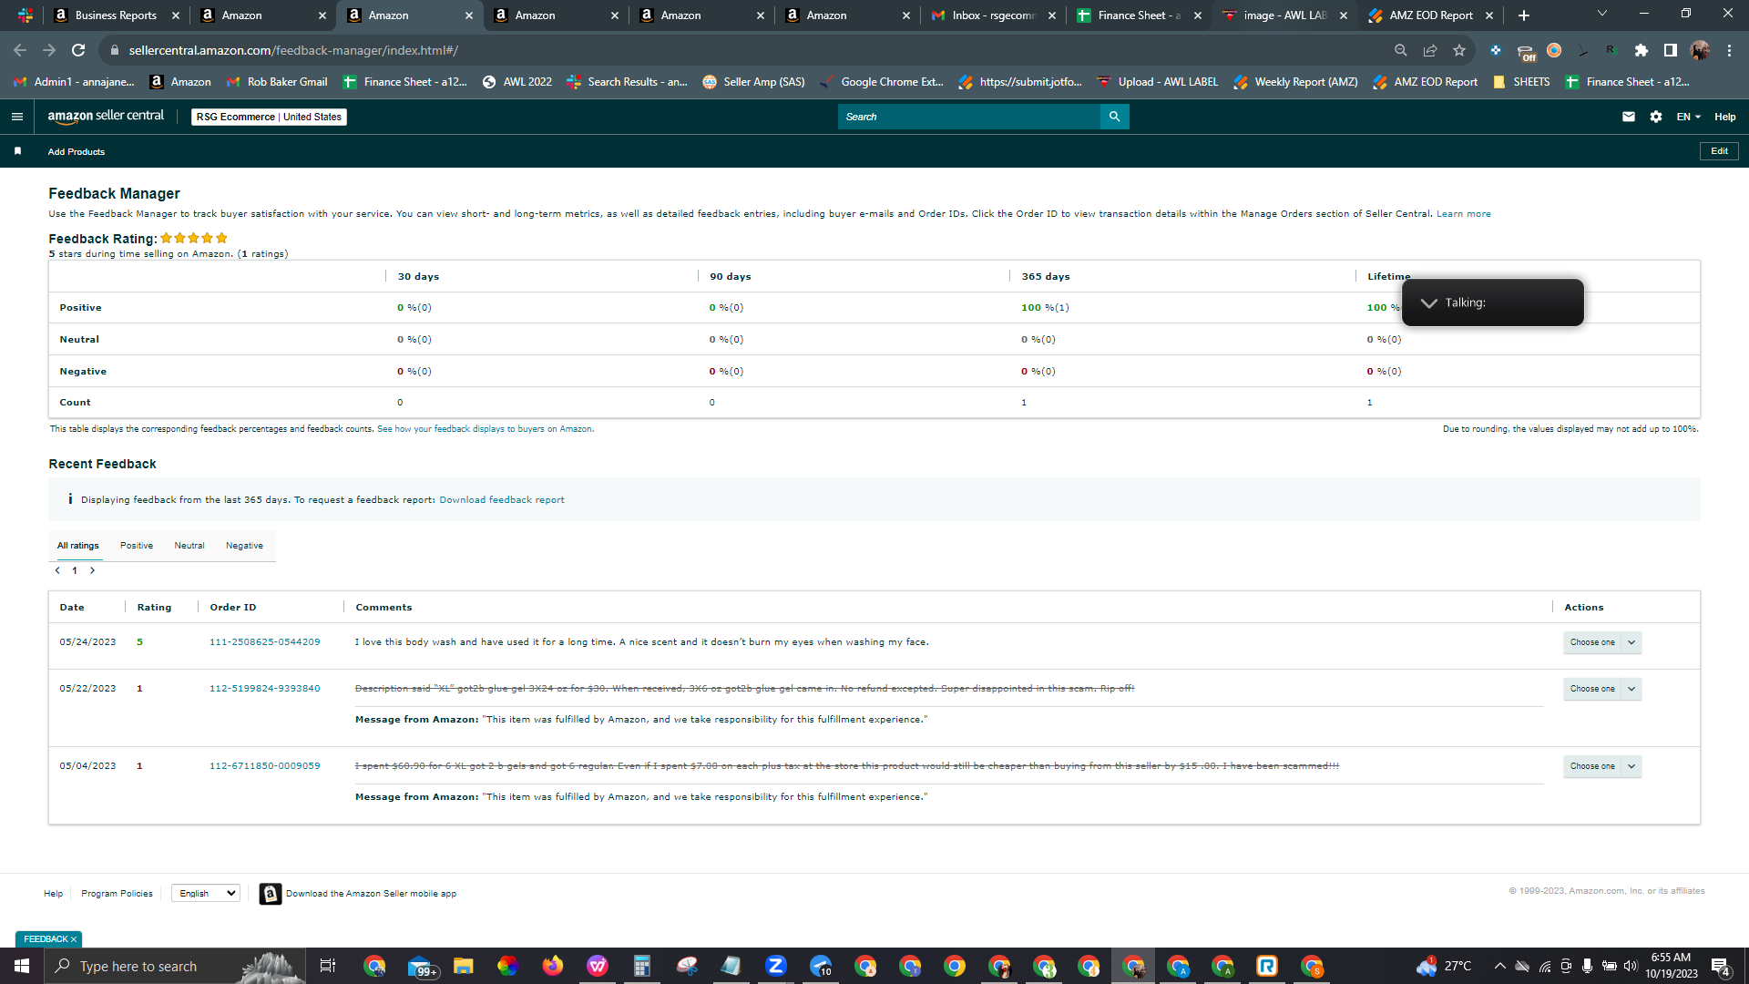Go to next feedback page arrow

pos(92,570)
